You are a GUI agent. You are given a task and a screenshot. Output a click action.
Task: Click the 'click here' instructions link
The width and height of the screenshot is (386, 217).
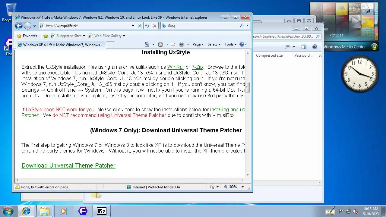coord(124,109)
